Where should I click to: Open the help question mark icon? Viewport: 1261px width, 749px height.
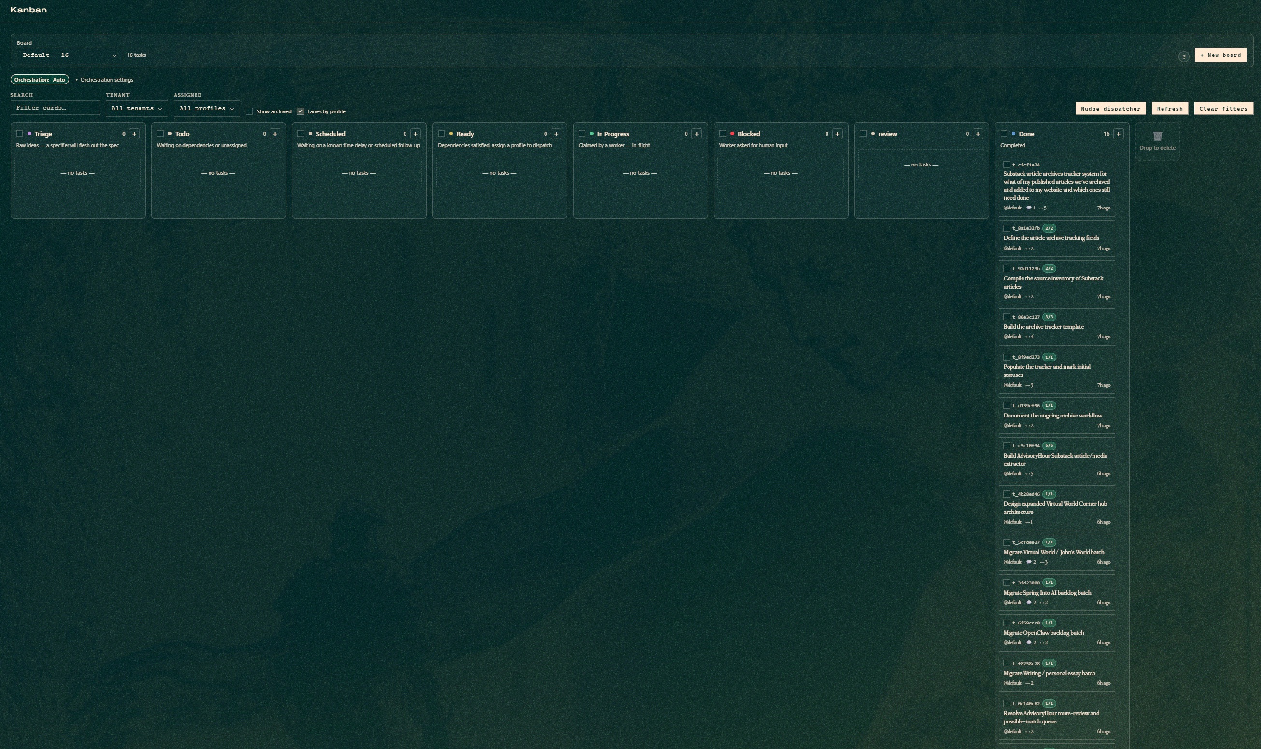1184,56
